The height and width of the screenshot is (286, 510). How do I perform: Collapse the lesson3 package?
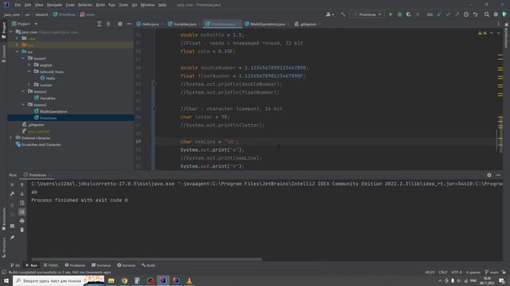[23, 105]
